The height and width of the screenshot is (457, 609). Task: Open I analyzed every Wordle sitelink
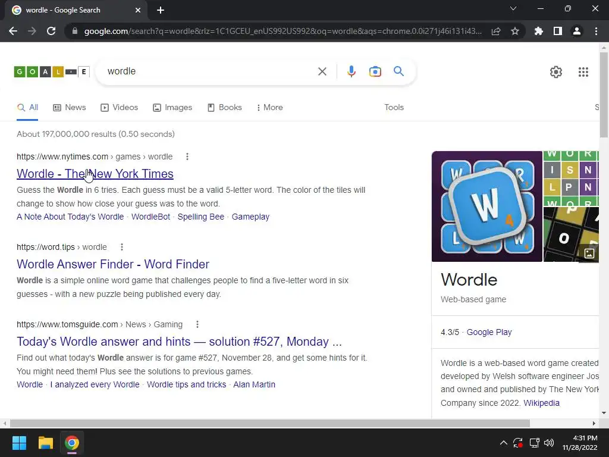coord(95,385)
